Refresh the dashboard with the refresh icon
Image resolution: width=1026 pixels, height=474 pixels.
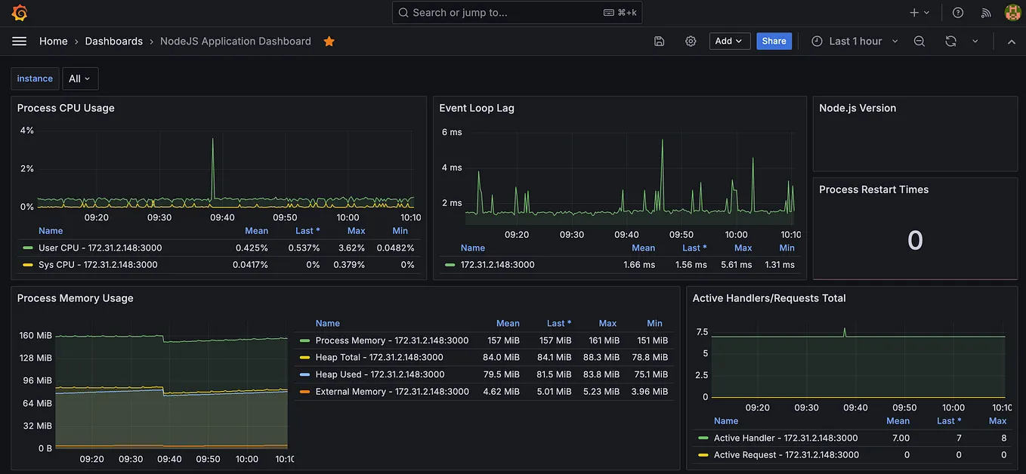point(950,41)
